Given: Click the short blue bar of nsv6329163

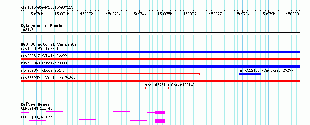Looking at the screenshot, I should (x=250, y=74).
